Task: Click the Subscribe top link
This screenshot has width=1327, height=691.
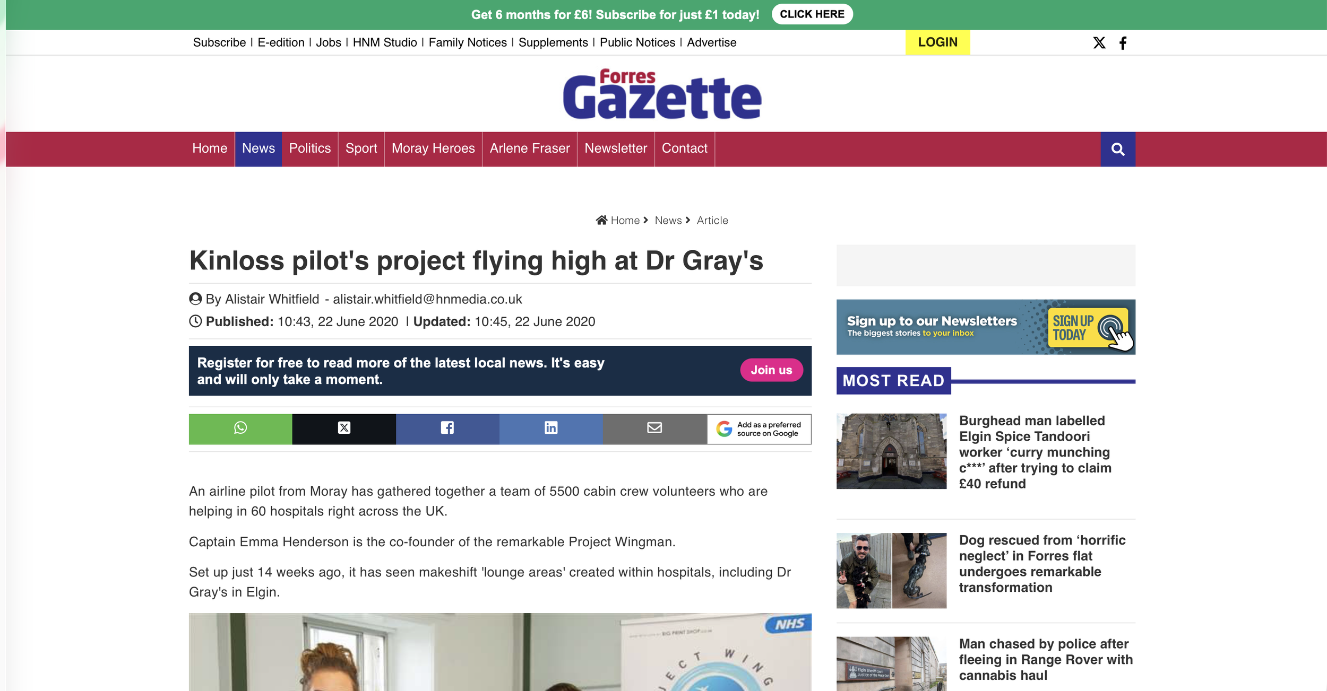Action: [219, 42]
